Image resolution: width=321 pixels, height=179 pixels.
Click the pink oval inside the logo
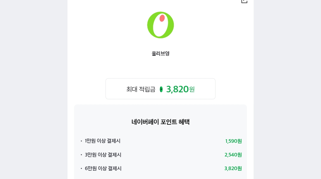162,18
